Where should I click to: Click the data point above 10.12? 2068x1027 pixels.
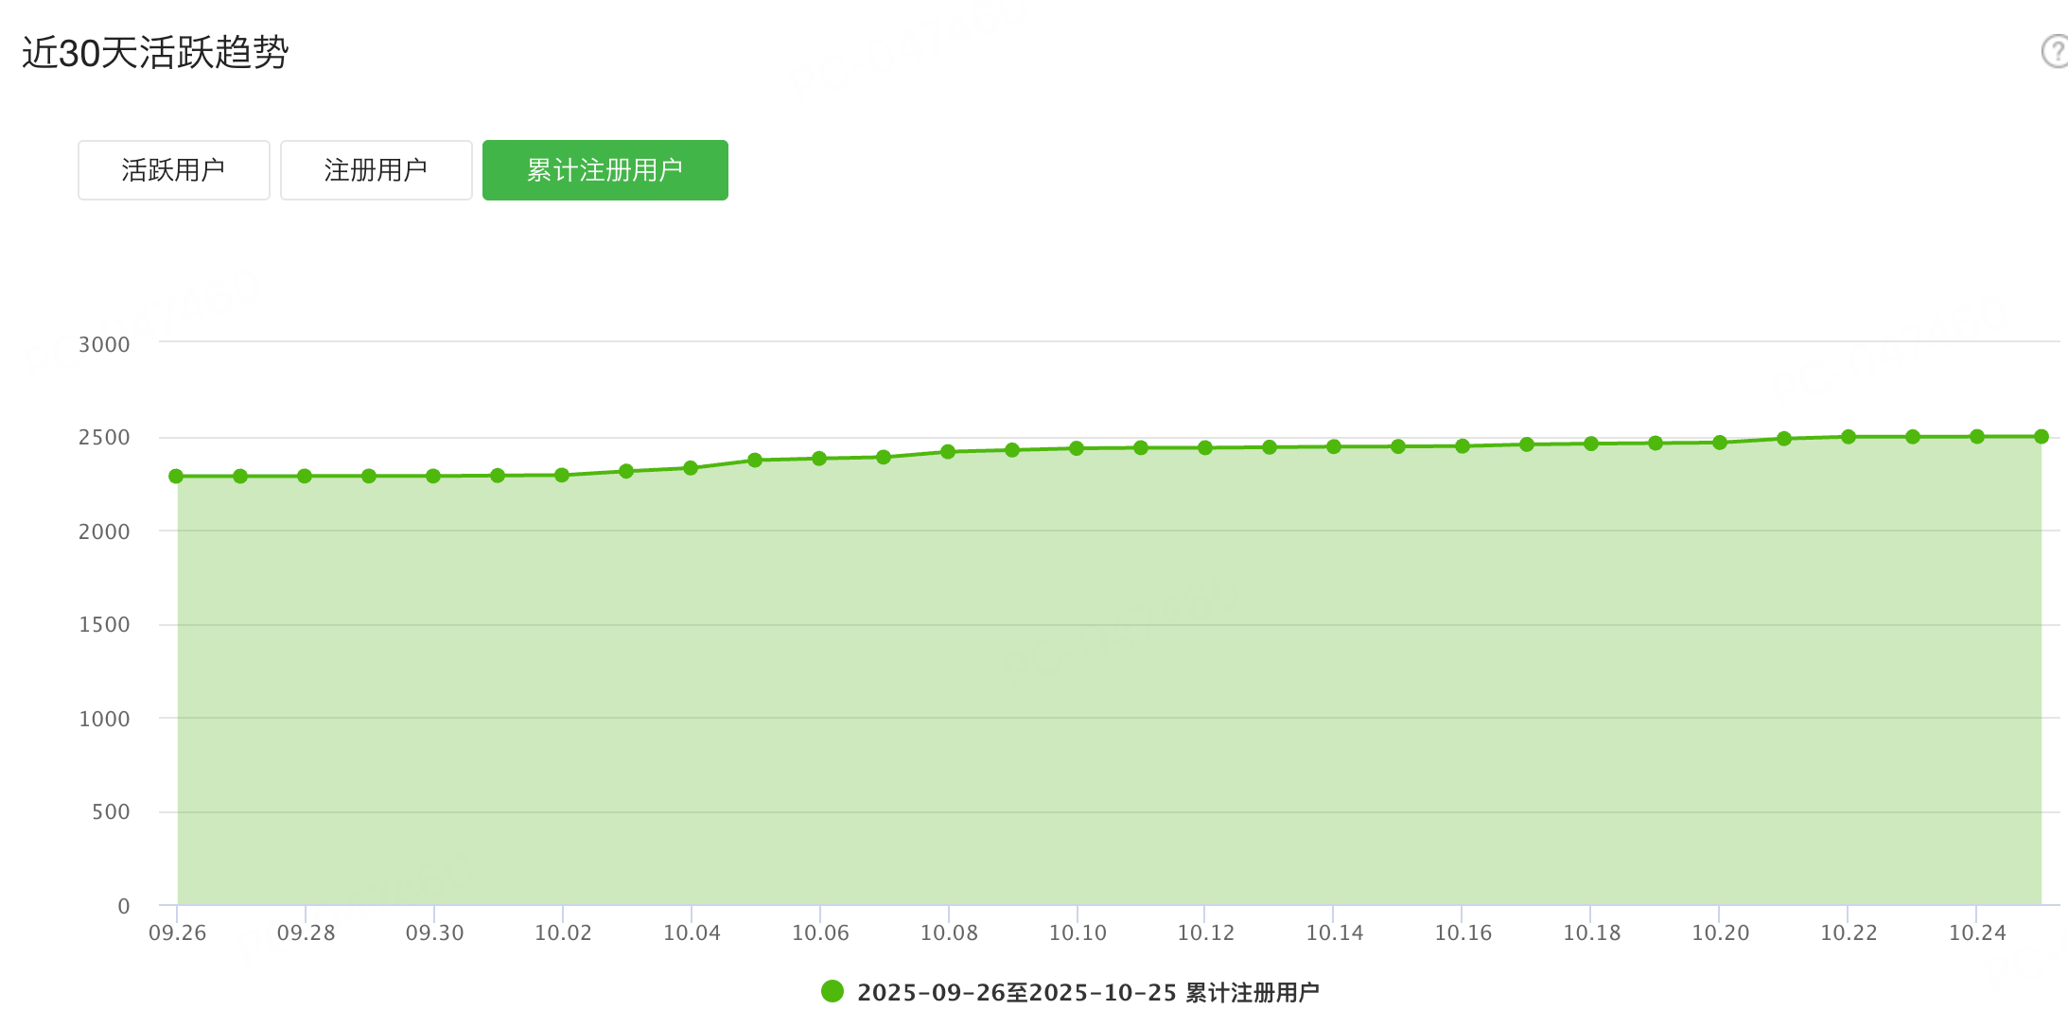[x=1205, y=448]
